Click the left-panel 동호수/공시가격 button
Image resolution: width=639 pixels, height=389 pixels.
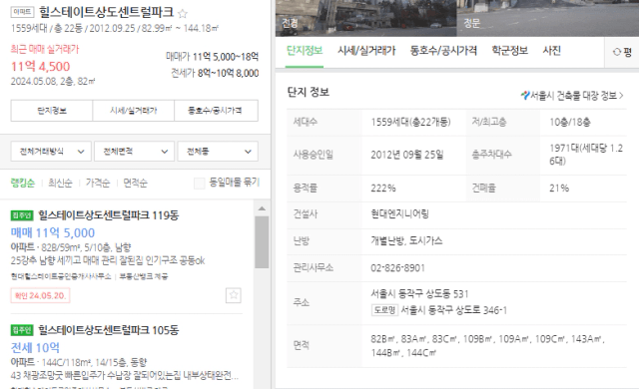(x=216, y=111)
